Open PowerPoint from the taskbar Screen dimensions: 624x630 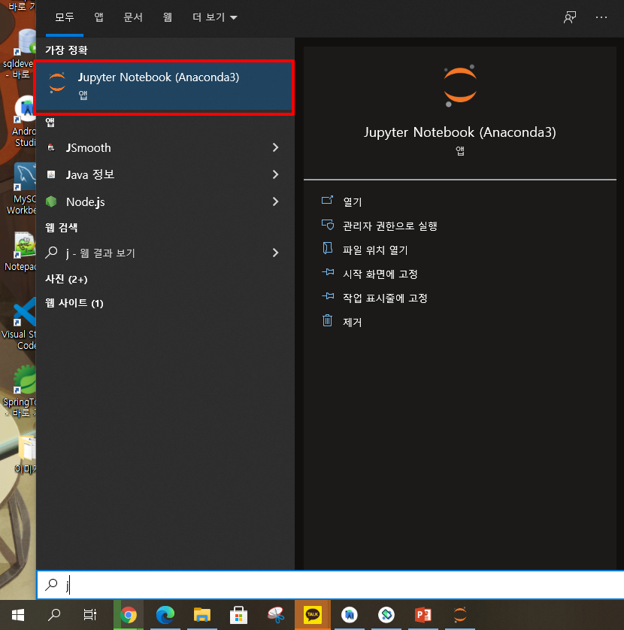coord(423,615)
